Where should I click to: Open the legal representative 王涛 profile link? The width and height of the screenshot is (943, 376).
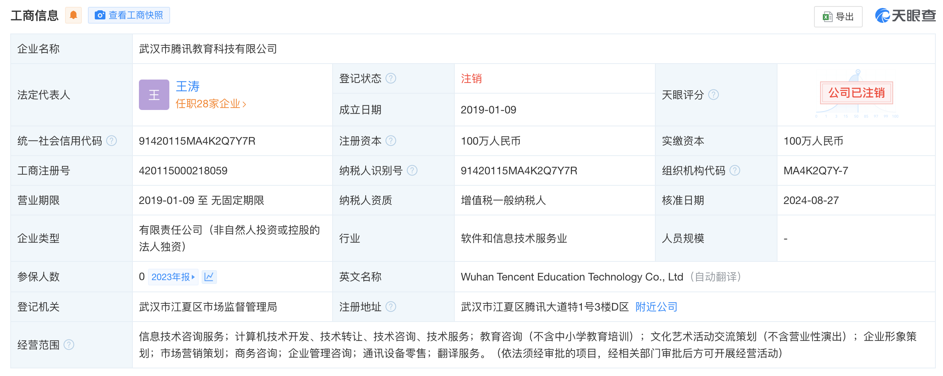(187, 87)
